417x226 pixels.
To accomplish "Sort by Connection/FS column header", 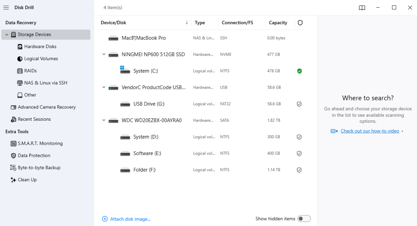I will 237,23.
